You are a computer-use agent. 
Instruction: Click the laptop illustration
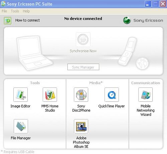click(34, 53)
